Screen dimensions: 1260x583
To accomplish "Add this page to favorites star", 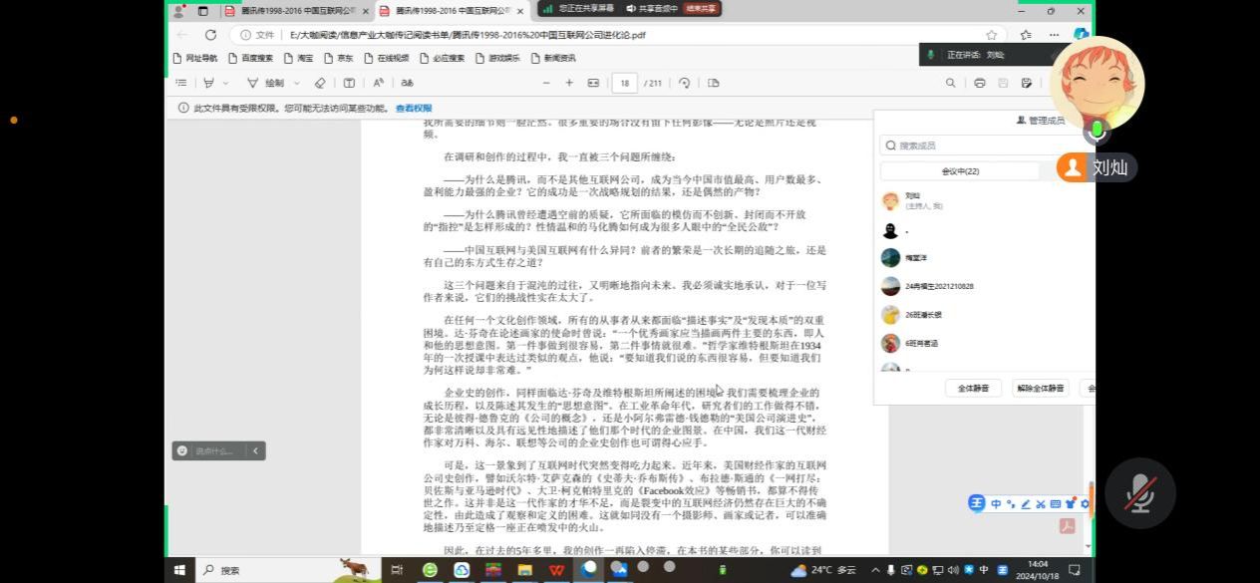I will tap(992, 35).
